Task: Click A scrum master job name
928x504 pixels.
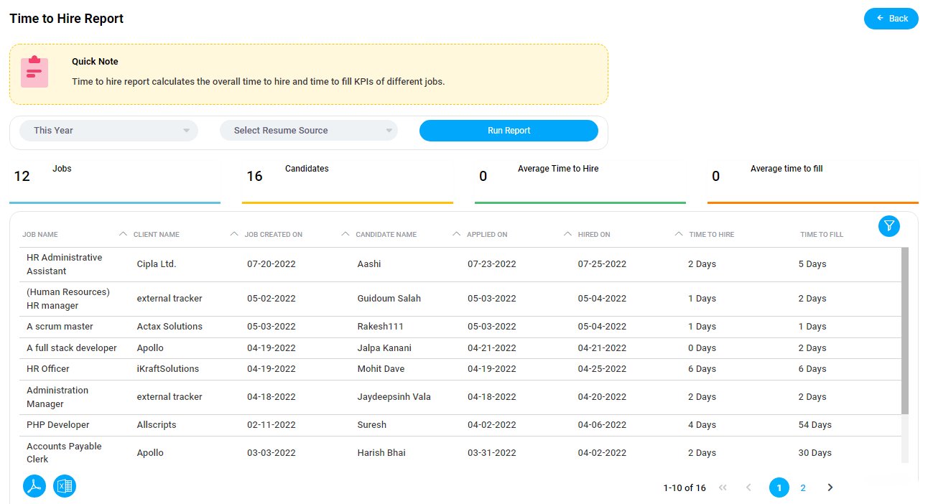Action: [x=60, y=327]
